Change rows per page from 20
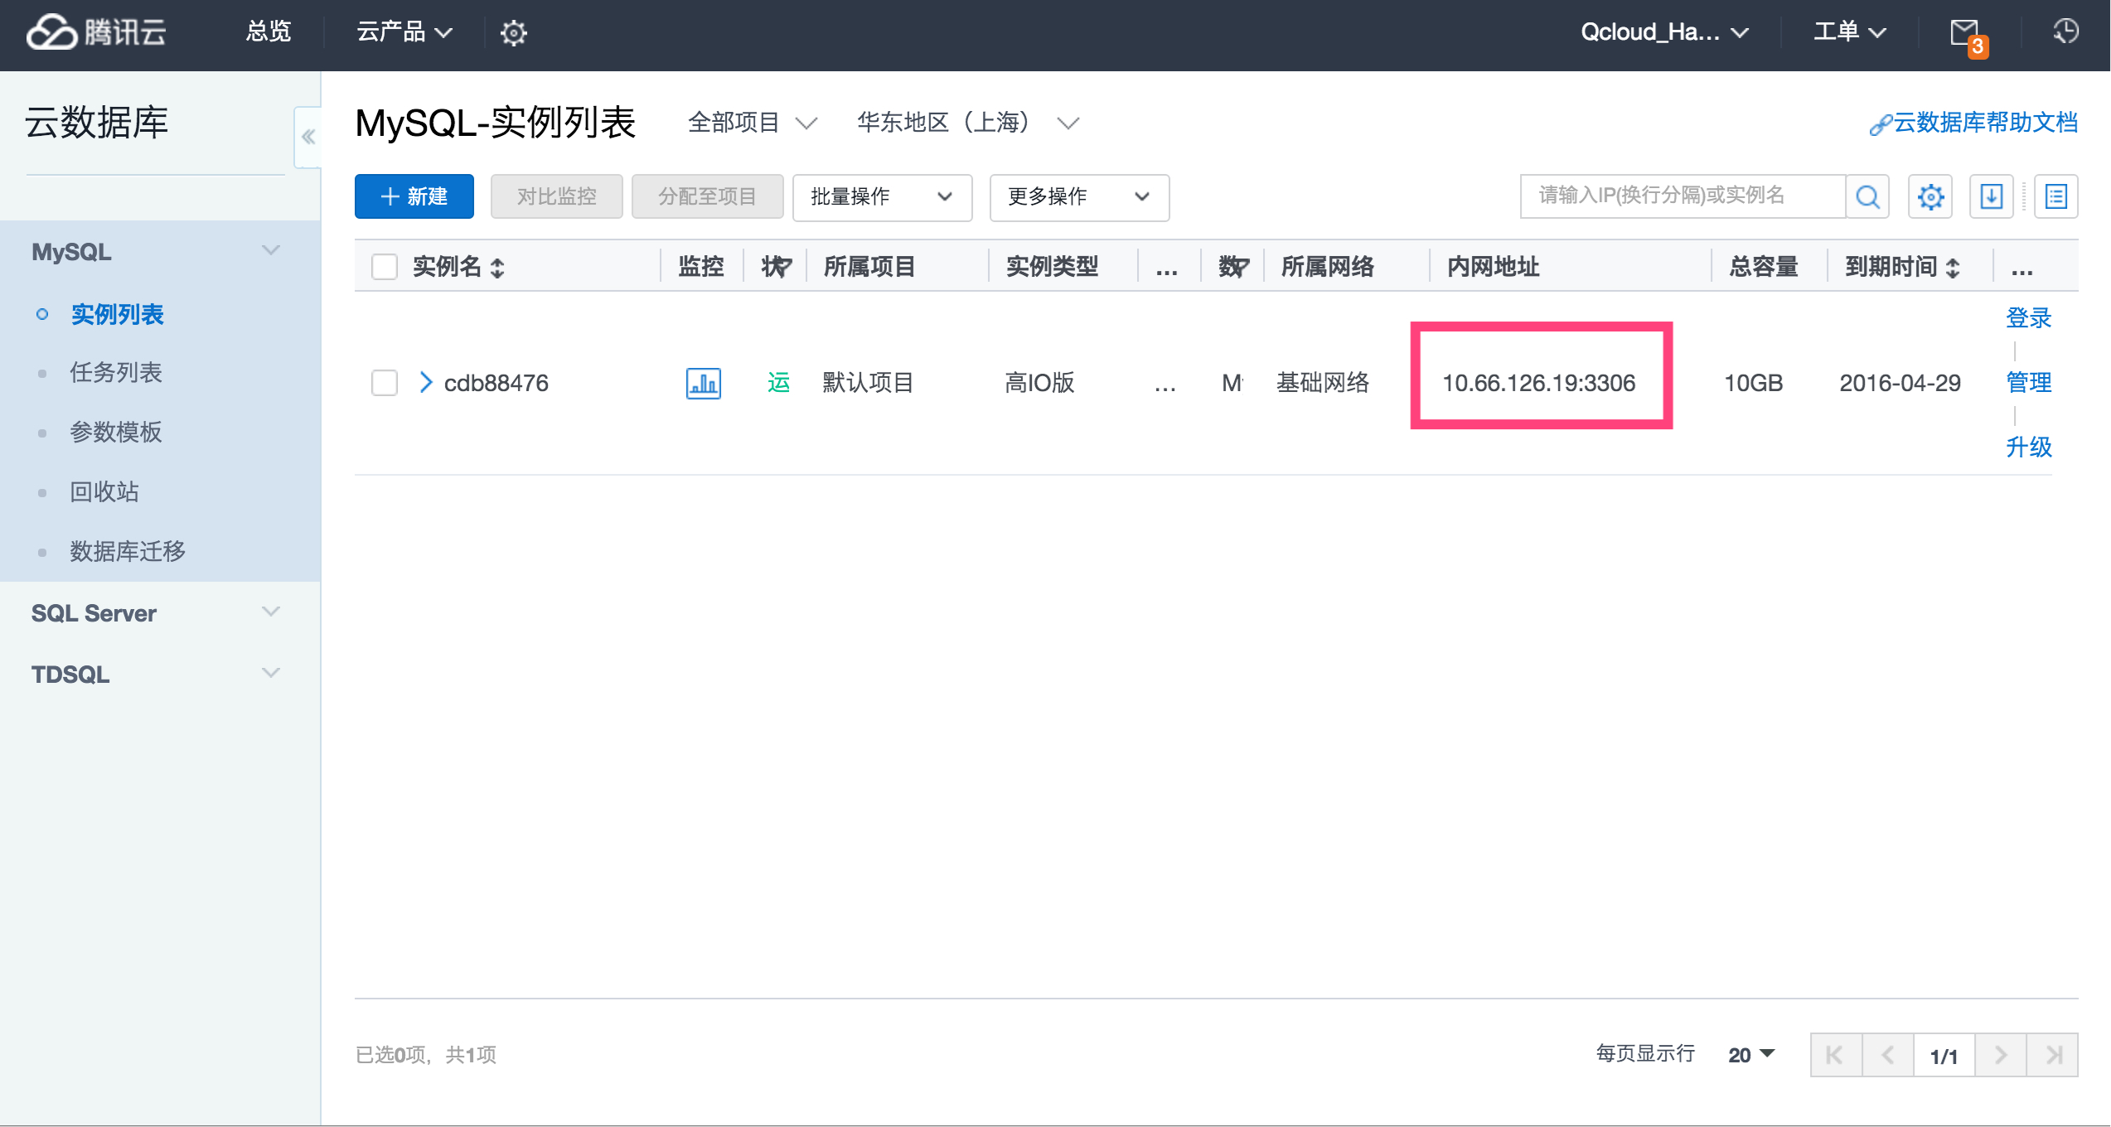 [x=1751, y=1055]
